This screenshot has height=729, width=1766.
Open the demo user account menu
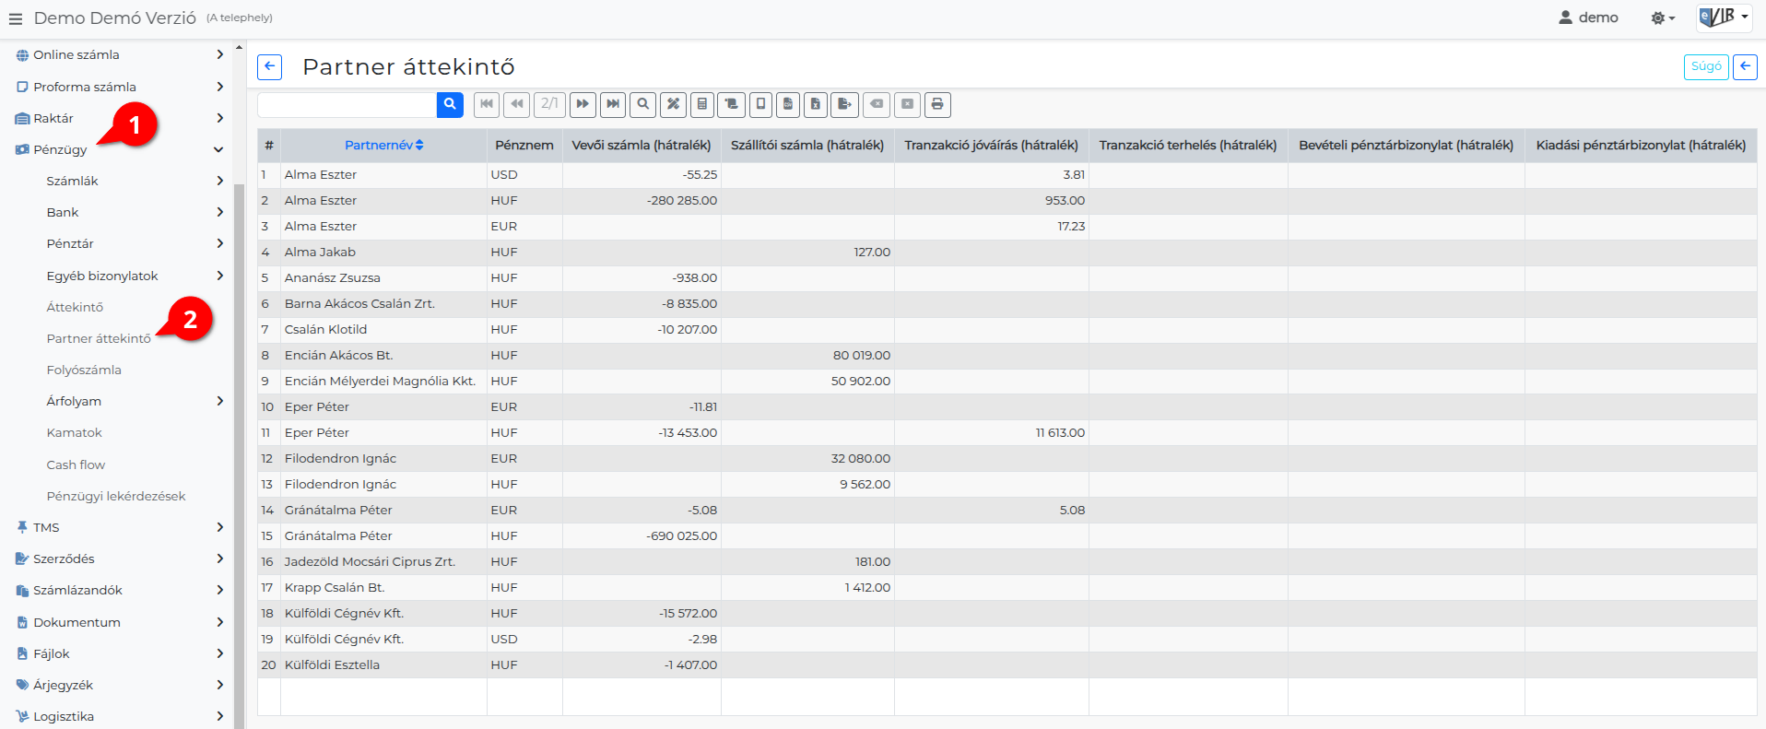[x=1588, y=18]
